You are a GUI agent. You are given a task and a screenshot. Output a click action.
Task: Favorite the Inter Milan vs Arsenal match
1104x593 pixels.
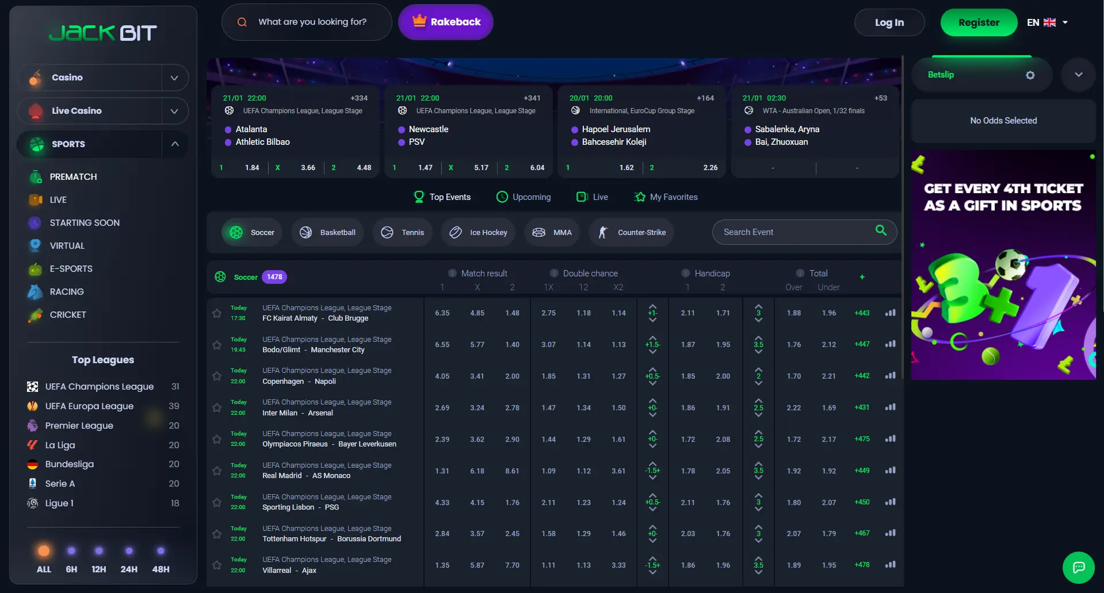(217, 408)
